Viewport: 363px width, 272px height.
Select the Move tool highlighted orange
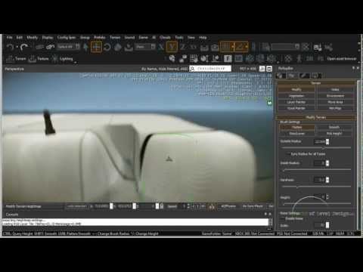(96, 47)
